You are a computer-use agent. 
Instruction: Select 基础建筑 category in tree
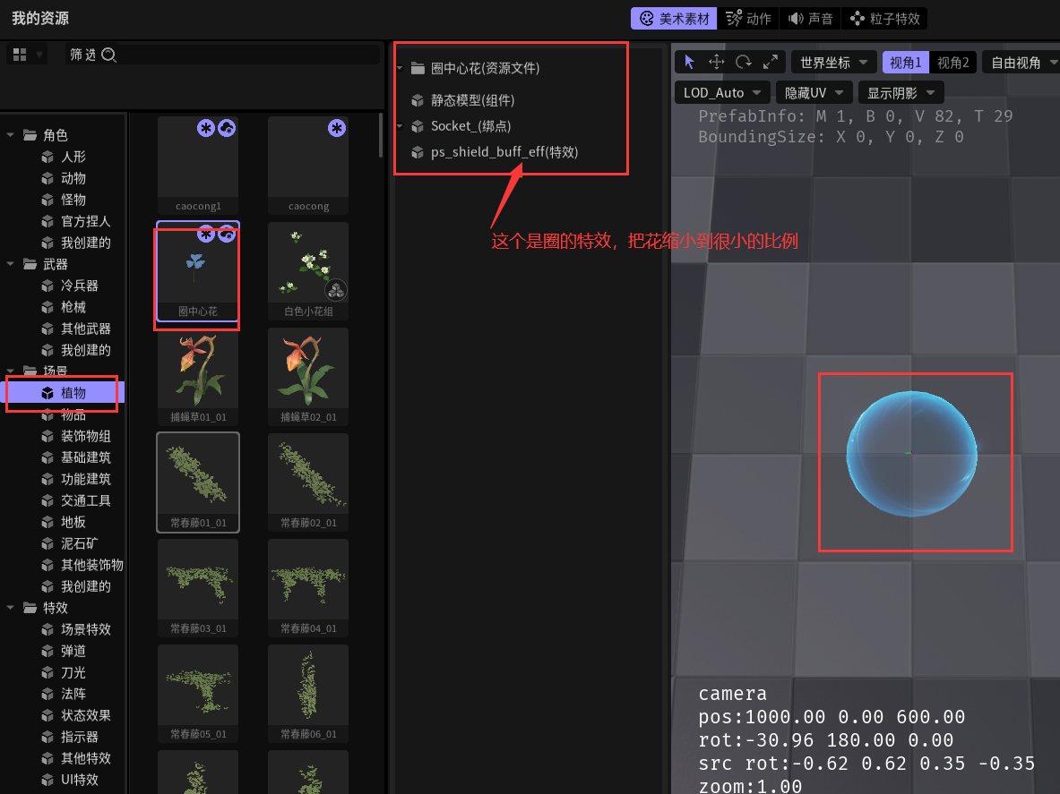coord(85,457)
